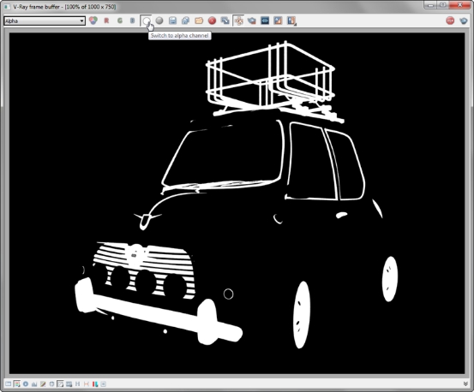Duplicate to 3ds Max frame buffer
Image resolution: width=474 pixels, height=392 pixels.
tap(225, 21)
